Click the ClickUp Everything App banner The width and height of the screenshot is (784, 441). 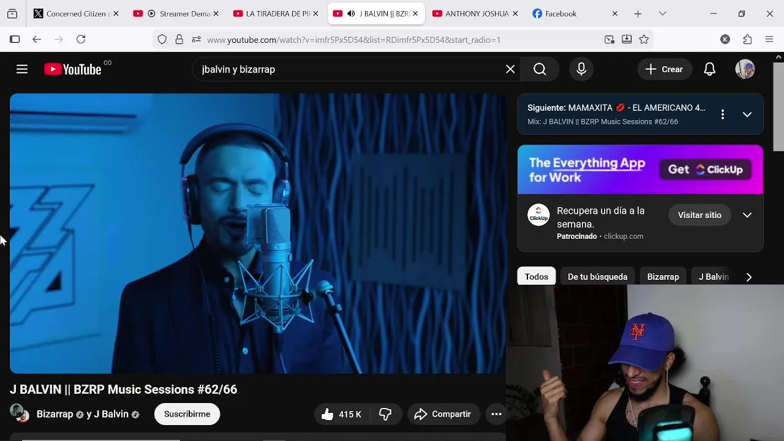pyautogui.click(x=640, y=170)
